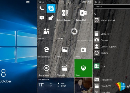The height and width of the screenshot is (93, 130).
Task: Open the green Xbox tile
Action: [83, 68]
